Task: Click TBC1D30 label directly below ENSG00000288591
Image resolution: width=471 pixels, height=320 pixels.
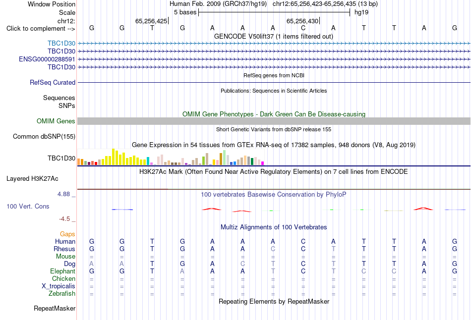Action: pyautogui.click(x=61, y=67)
